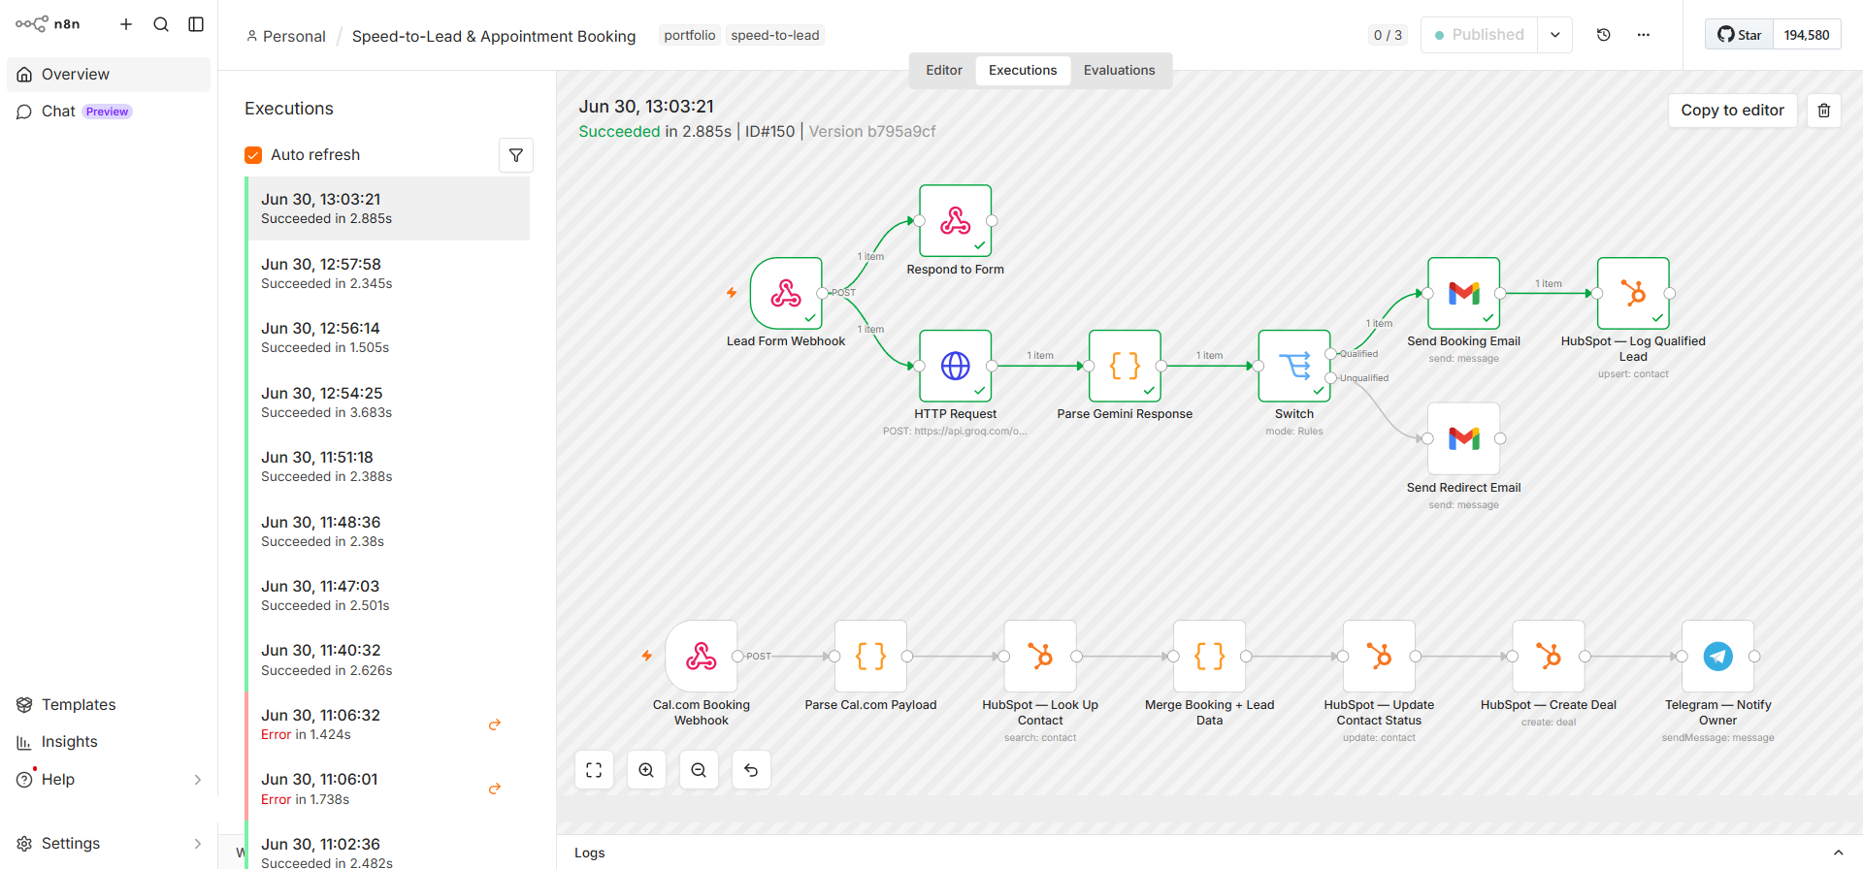The width and height of the screenshot is (1863, 869).
Task: Open the Published dropdown arrow
Action: (1555, 35)
